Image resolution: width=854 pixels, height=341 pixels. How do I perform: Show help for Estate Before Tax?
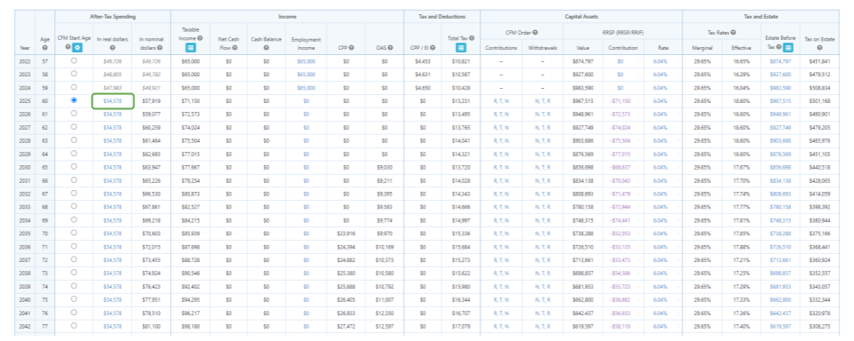click(x=779, y=48)
